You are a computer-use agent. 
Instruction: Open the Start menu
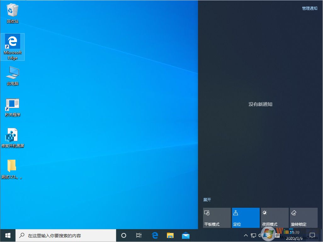[x=7, y=235]
